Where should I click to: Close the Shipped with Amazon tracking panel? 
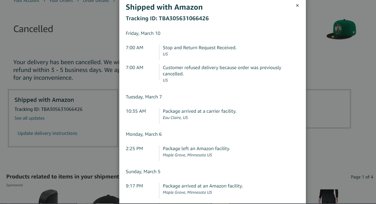(297, 5)
